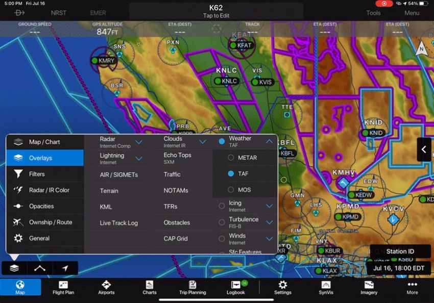This screenshot has width=434, height=303.
Task: Tap the KFAT airport marker
Action: tap(241, 45)
